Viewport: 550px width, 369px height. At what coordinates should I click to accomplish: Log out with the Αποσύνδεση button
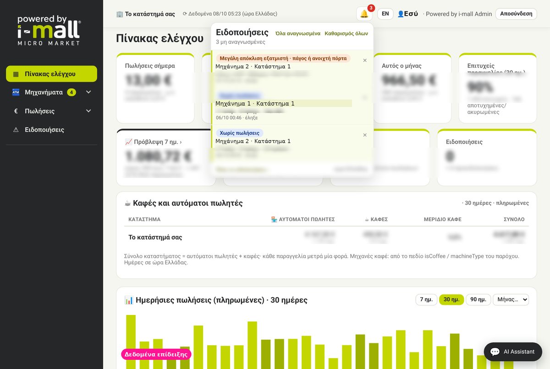point(516,14)
